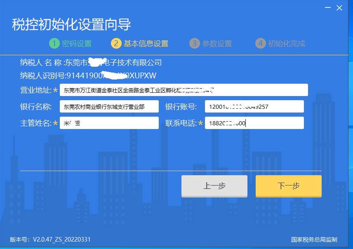Click the minimize window control

tap(327, 7)
